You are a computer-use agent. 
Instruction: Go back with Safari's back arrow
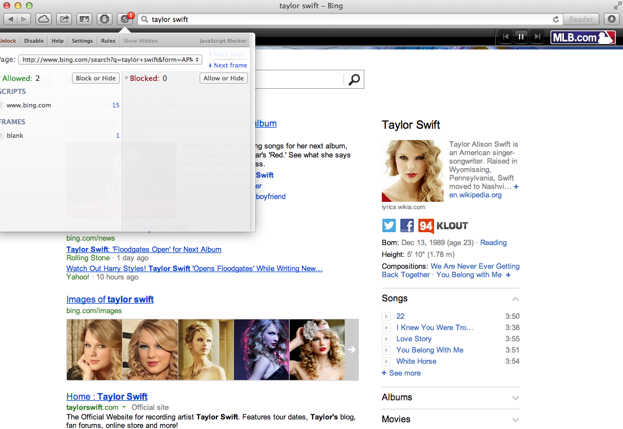pyautogui.click(x=10, y=19)
